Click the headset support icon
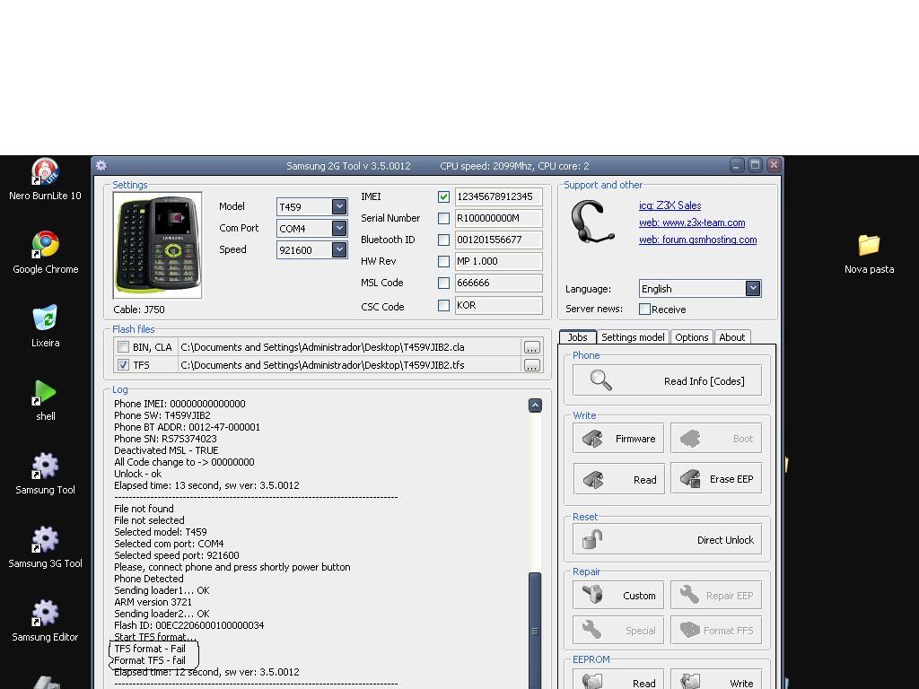919x689 pixels. (x=592, y=222)
